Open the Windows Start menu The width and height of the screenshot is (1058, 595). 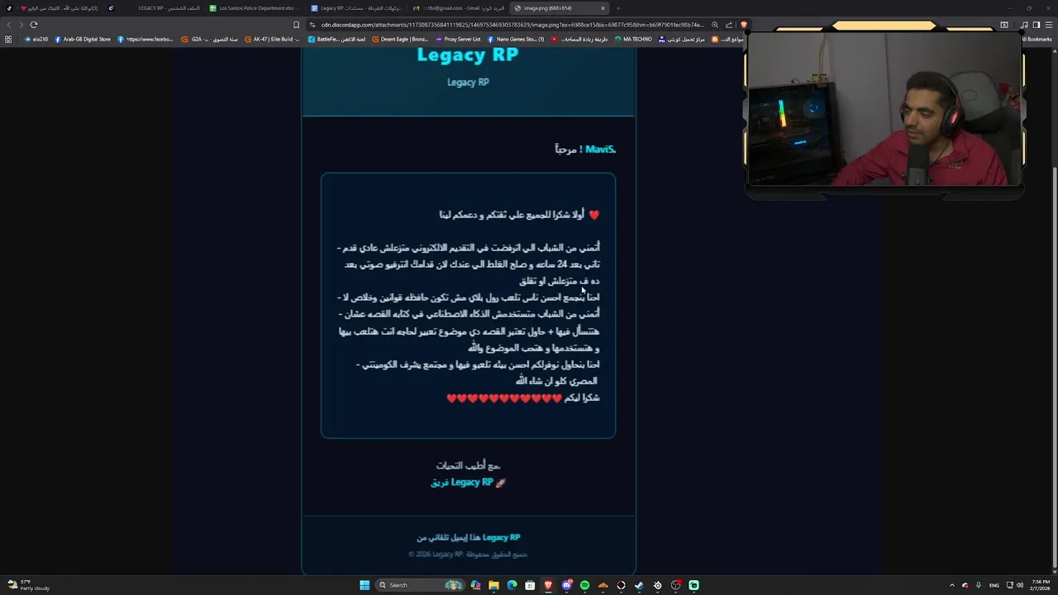(x=365, y=585)
